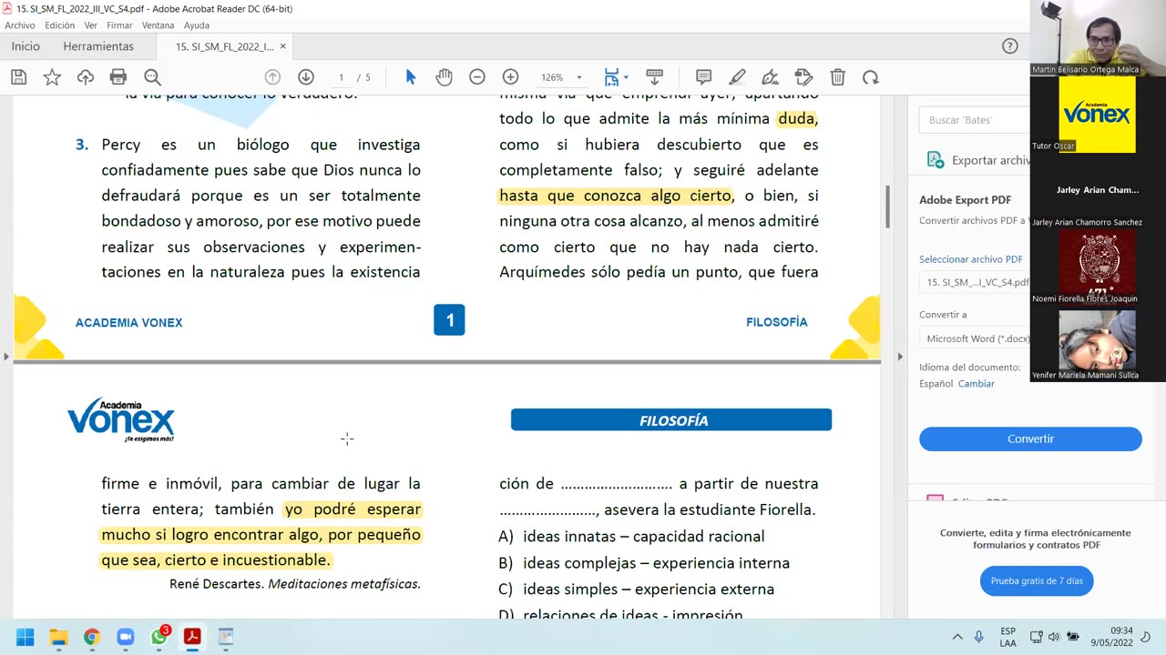Screen dimensions: 1166x655
Task: Click the Seleccionar archivo PDF link
Action: click(x=970, y=259)
